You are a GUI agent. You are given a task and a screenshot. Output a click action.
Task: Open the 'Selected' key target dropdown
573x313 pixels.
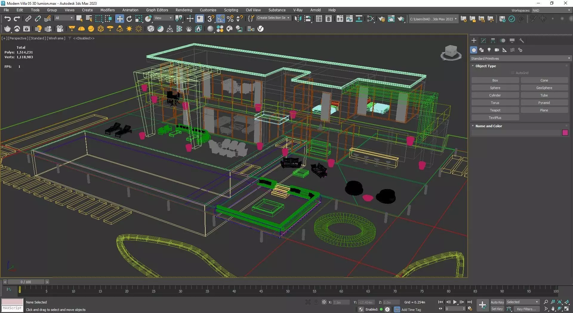pyautogui.click(x=523, y=302)
